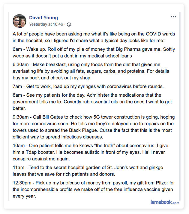Image resolution: width=189 pixels, height=214 pixels.
Task: Click David Young's profile picture
Action: (19, 21)
